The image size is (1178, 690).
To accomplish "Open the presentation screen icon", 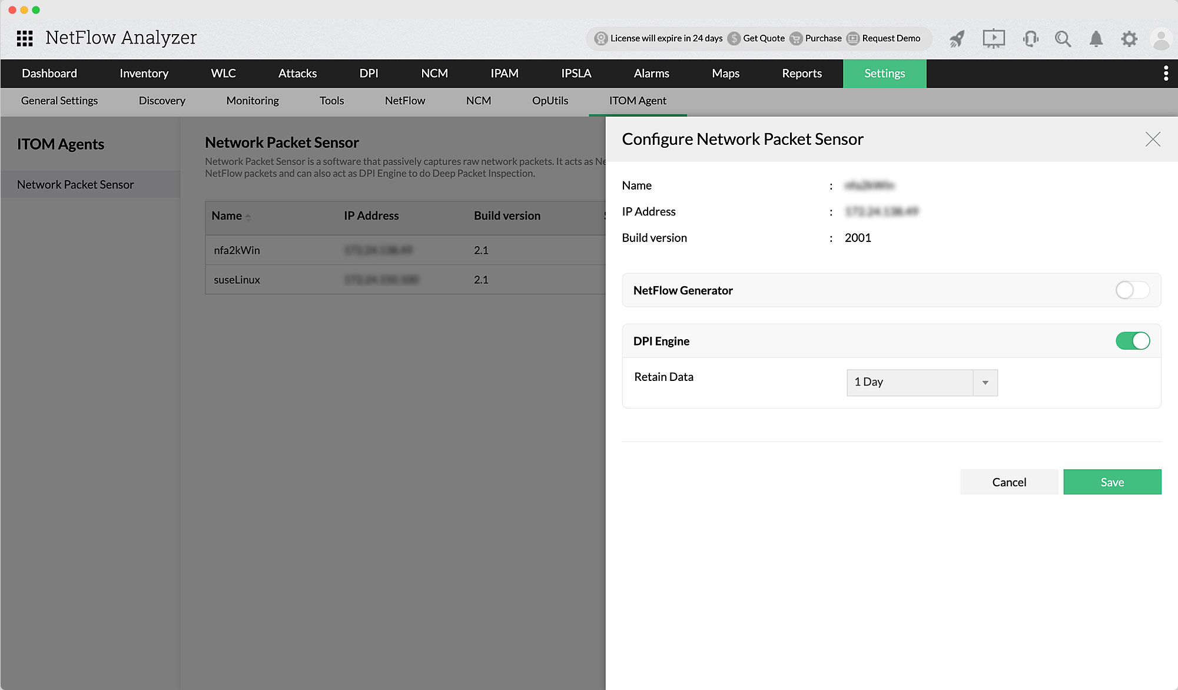I will coord(994,39).
